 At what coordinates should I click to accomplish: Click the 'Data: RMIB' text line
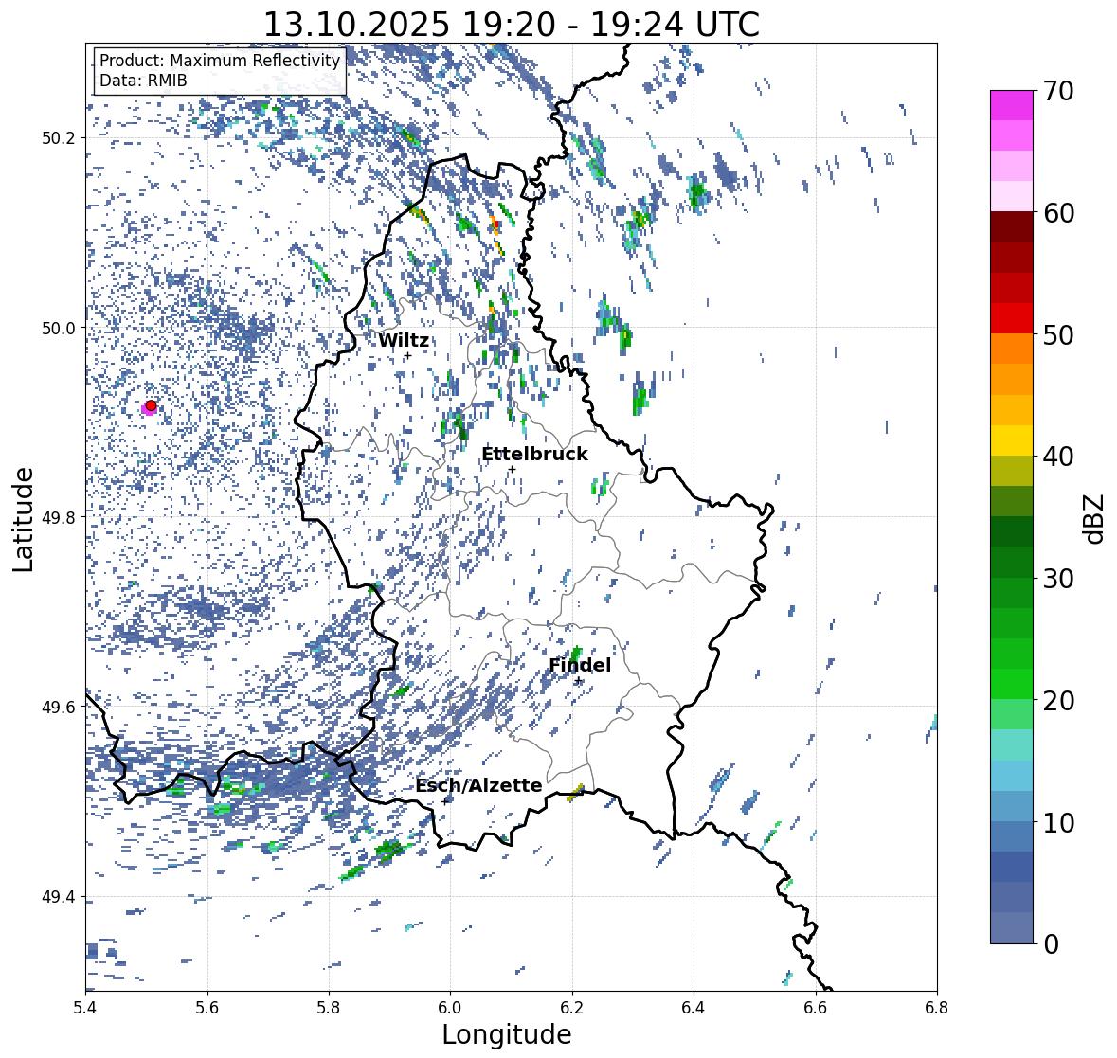(143, 81)
